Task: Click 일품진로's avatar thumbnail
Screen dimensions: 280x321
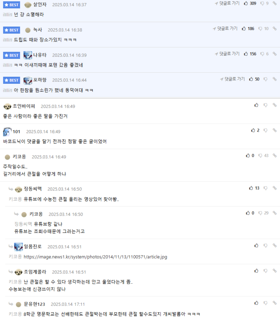Action: point(18,247)
